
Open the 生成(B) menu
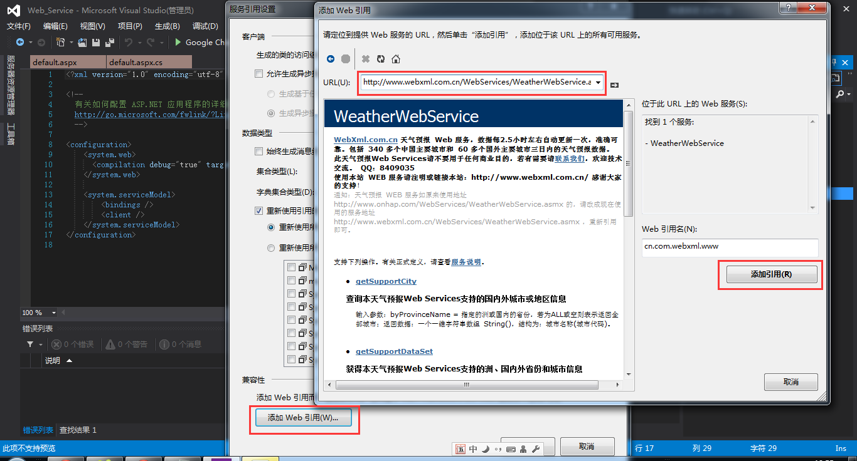pos(168,26)
